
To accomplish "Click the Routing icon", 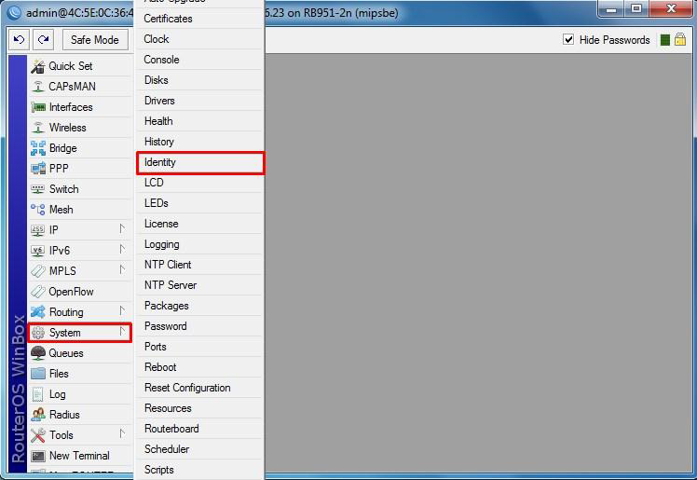I will point(38,312).
